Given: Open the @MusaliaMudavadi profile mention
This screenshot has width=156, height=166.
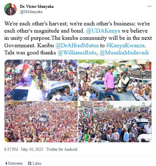Looking at the screenshot, I should pyautogui.click(x=124, y=53).
